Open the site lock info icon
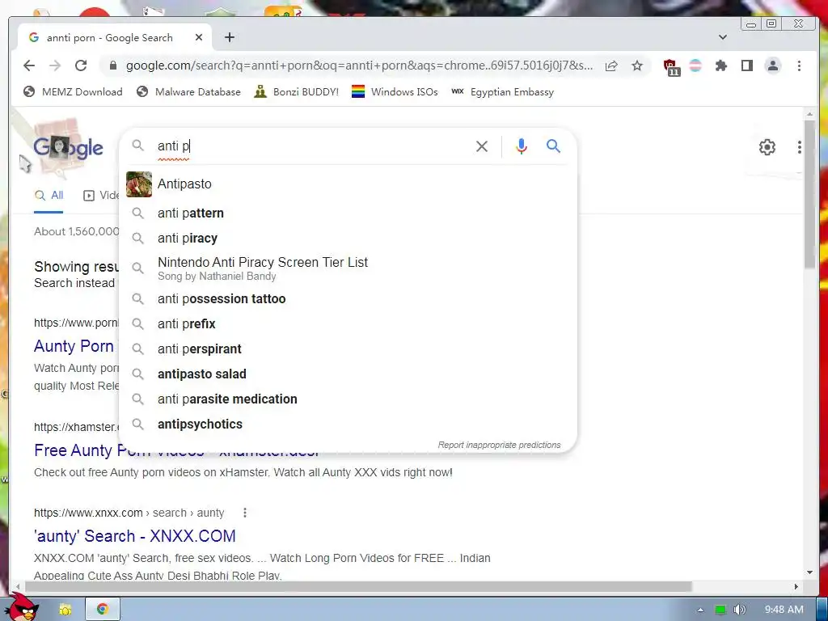Viewport: 828px width, 621px height. [112, 65]
